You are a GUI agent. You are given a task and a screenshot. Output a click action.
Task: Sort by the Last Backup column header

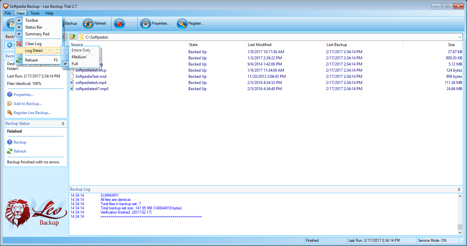click(364, 45)
